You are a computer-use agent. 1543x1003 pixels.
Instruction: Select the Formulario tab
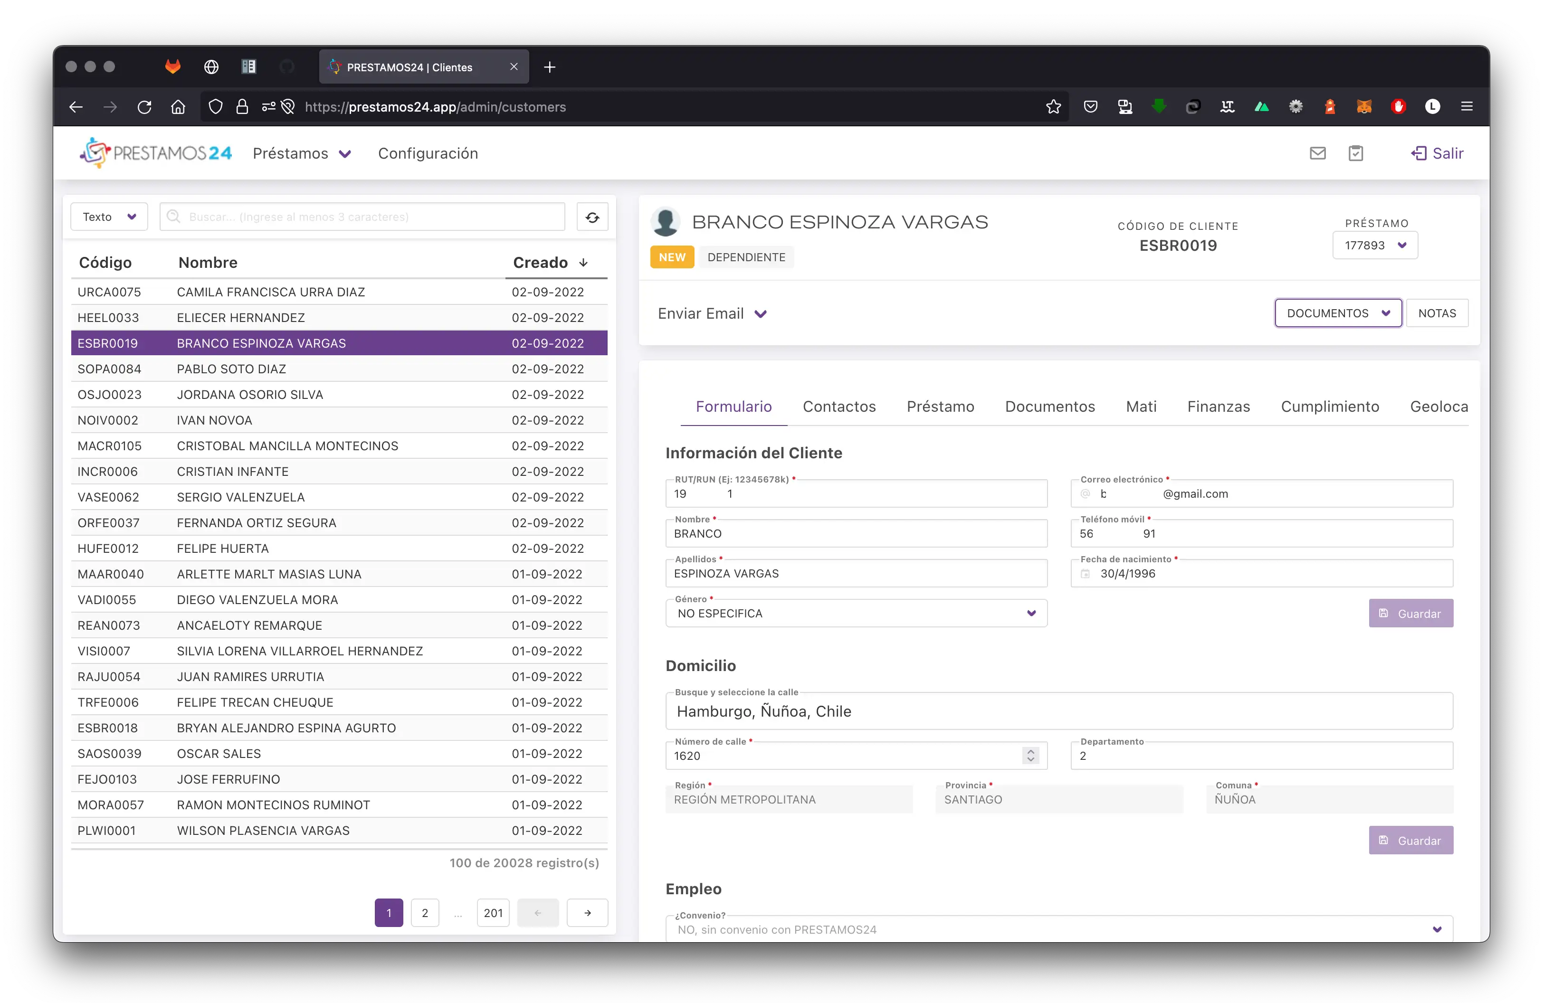click(733, 407)
